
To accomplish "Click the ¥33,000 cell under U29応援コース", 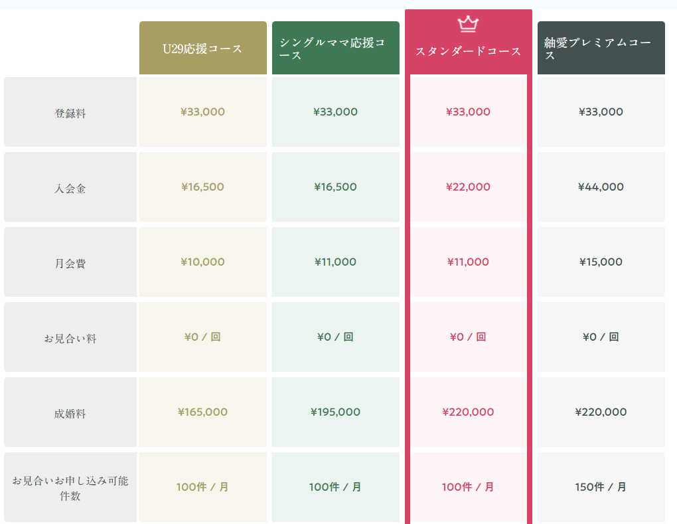I will point(202,112).
